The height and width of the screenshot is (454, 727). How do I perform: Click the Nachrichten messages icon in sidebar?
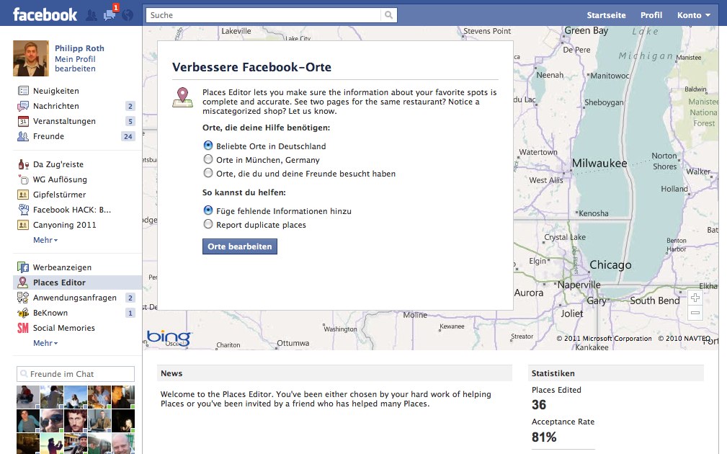23,106
